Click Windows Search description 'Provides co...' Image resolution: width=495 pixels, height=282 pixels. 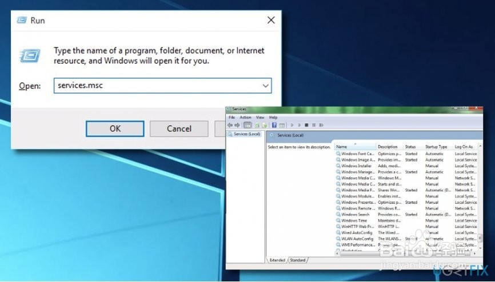[390, 215]
